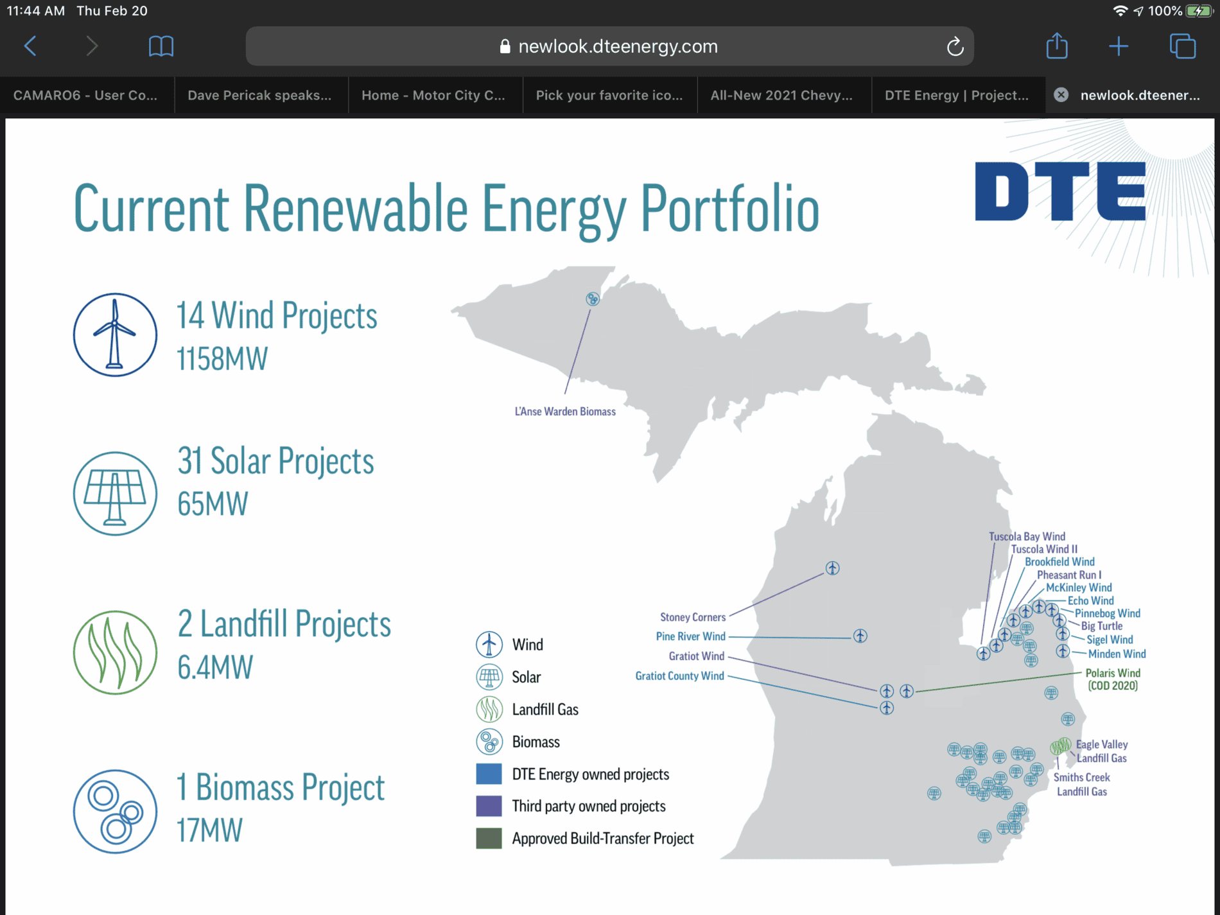Click the large solar panel icon
The image size is (1220, 915).
tap(115, 493)
